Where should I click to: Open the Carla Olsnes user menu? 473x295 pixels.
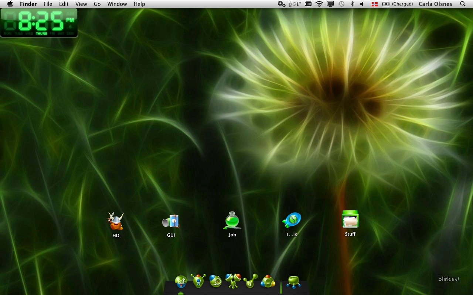pos(435,4)
